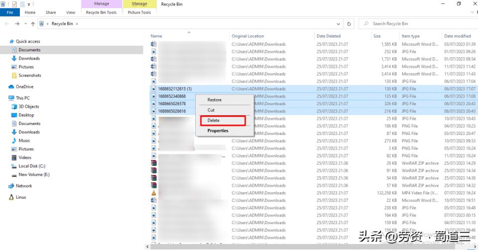Click the Properties quick access toolbar icon
478x250 pixels.
point(14,4)
